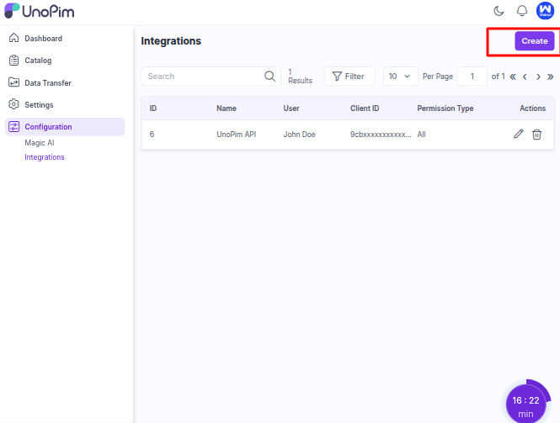Delete the UnoPim API integration

point(536,135)
